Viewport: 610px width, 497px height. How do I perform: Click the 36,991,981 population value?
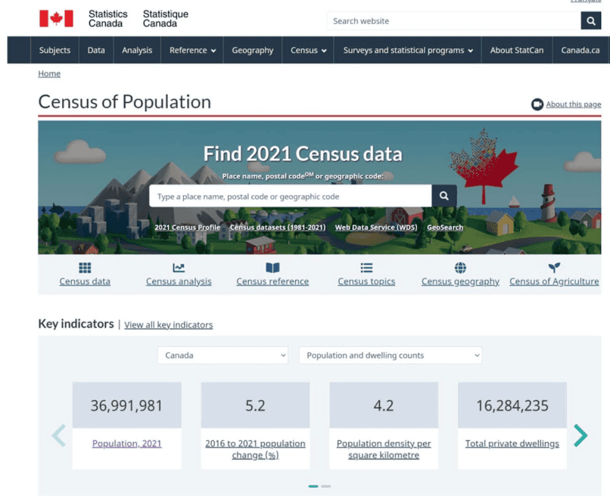pos(126,405)
